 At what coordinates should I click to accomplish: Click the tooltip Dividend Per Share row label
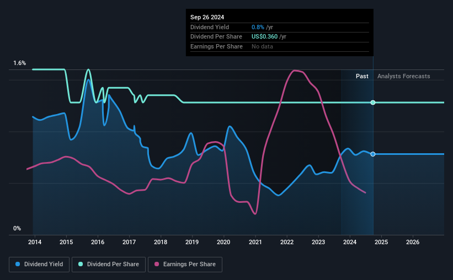point(216,37)
